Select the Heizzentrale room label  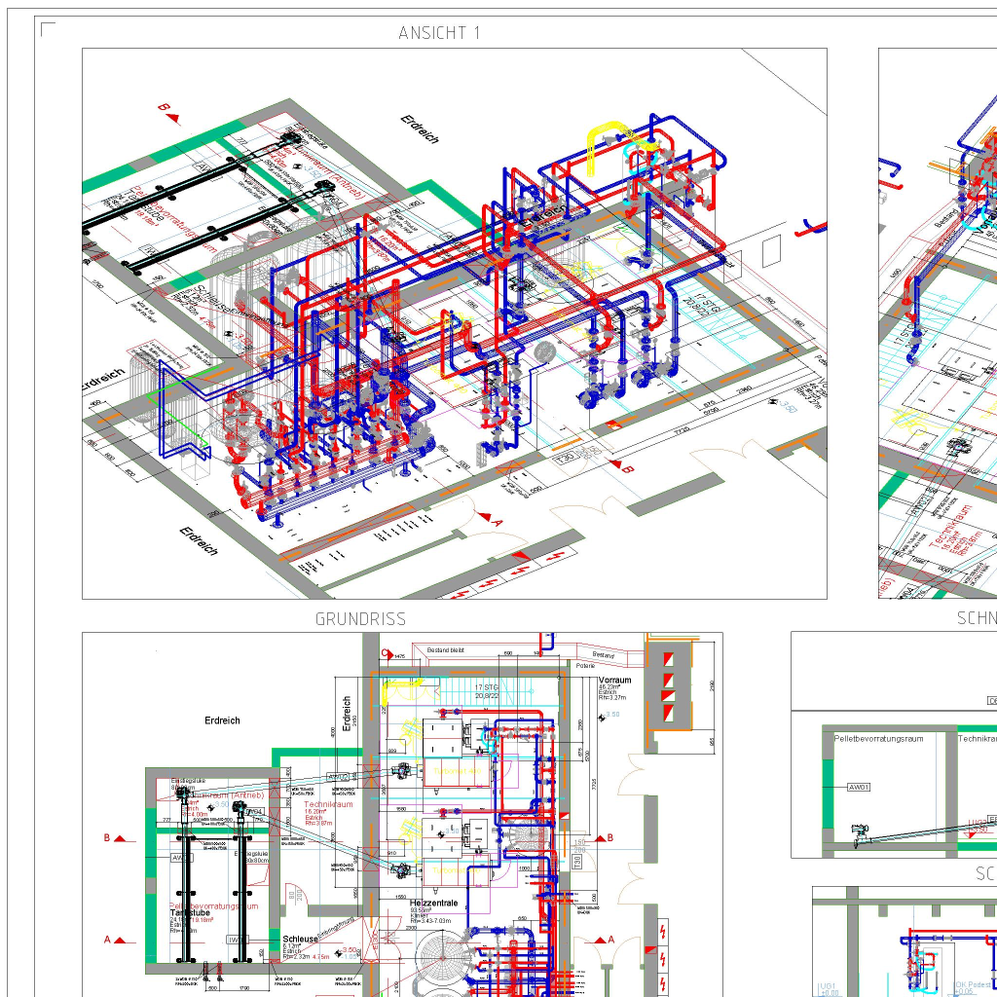434,904
